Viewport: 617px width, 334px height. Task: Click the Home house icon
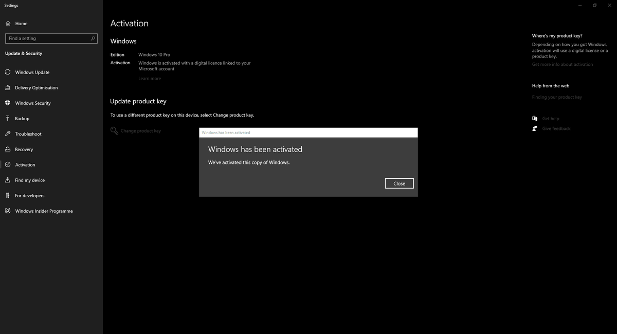[8, 24]
